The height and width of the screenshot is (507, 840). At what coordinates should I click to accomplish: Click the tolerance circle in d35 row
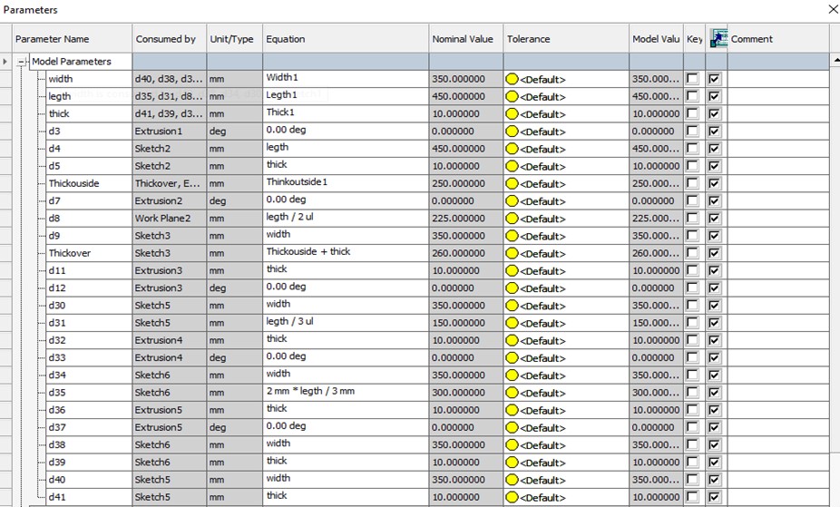512,393
